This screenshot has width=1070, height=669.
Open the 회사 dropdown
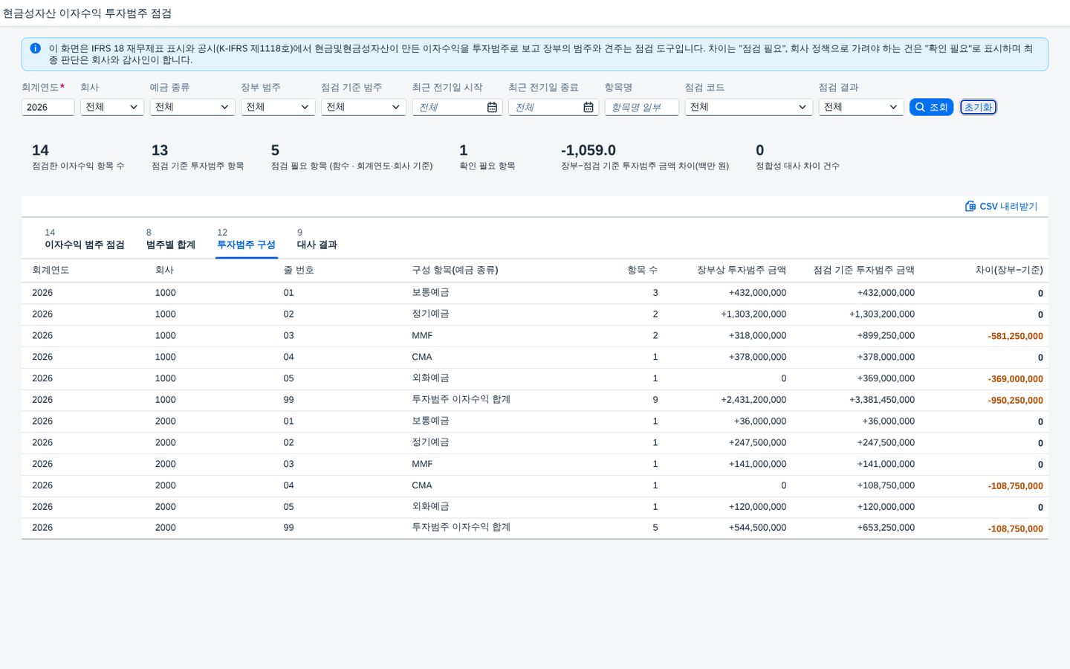tap(112, 107)
